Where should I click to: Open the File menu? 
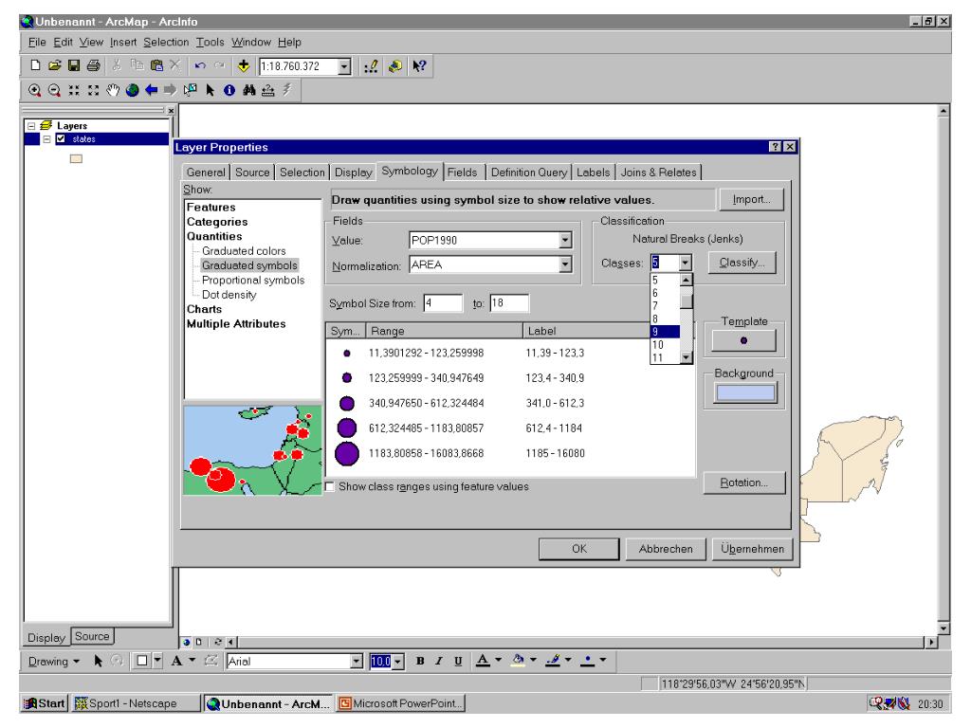37,42
